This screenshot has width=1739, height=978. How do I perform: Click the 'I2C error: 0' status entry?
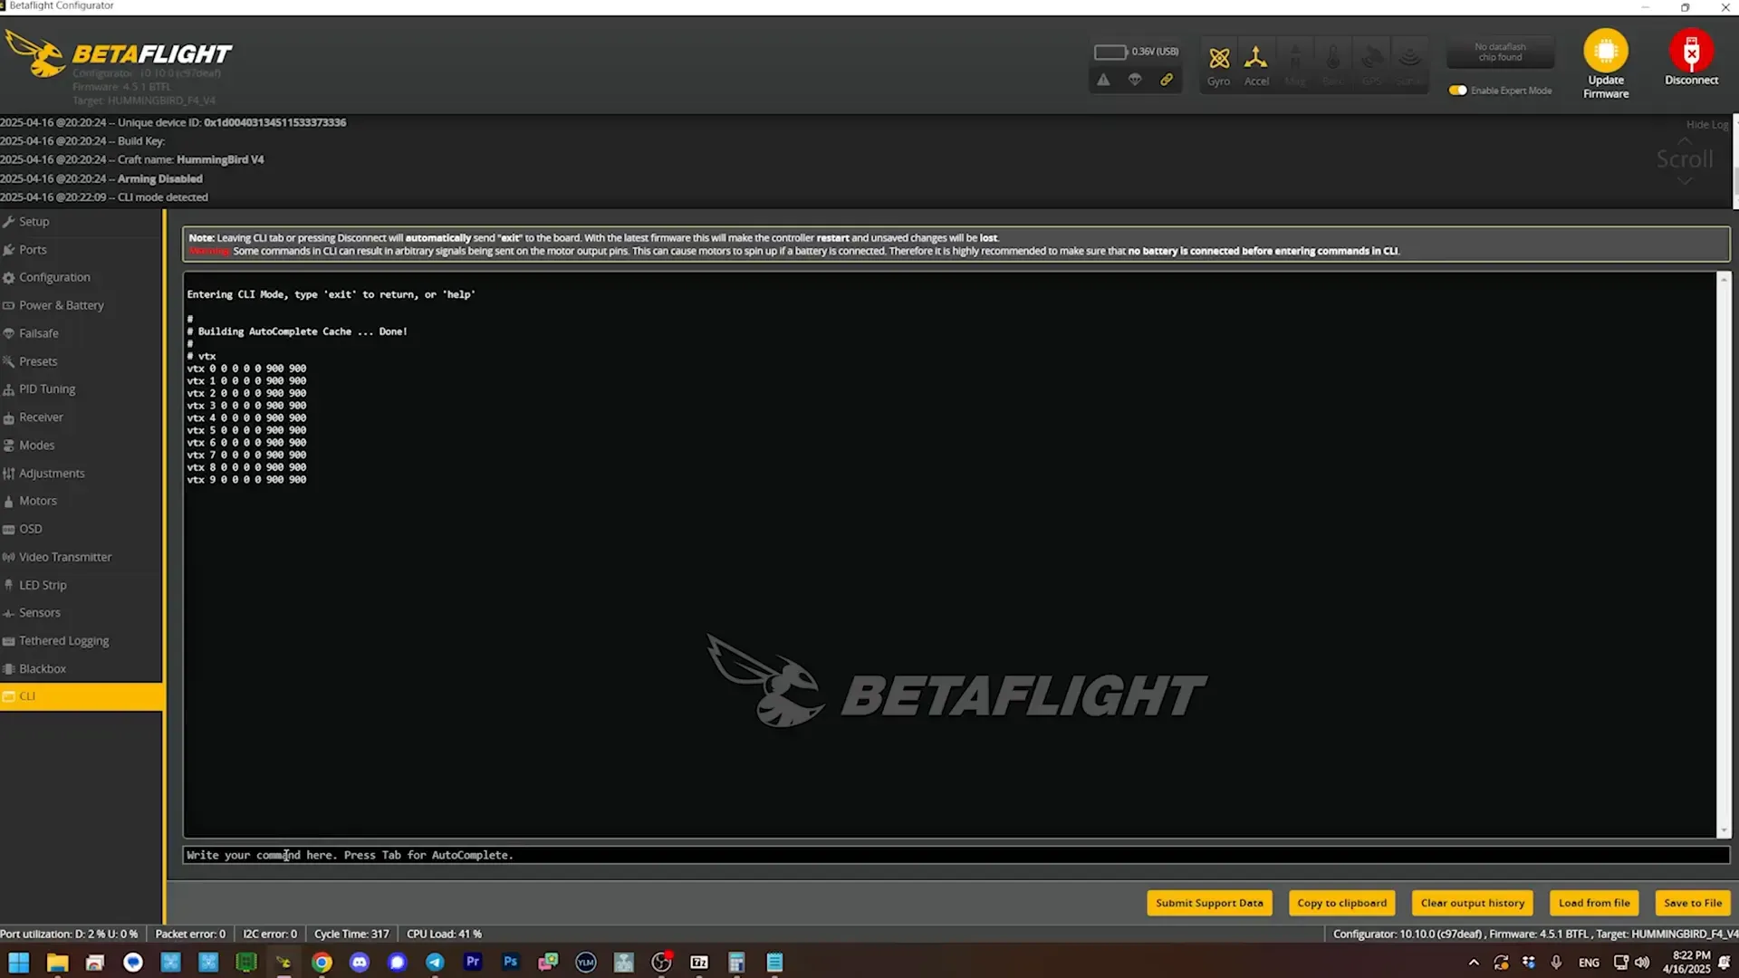[x=270, y=934]
